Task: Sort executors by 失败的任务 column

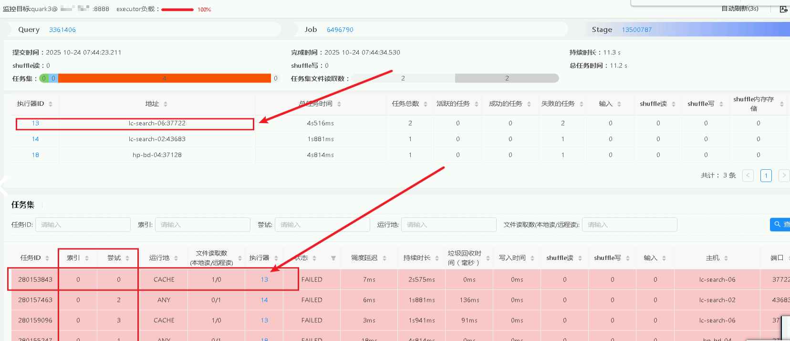Action: (x=582, y=104)
